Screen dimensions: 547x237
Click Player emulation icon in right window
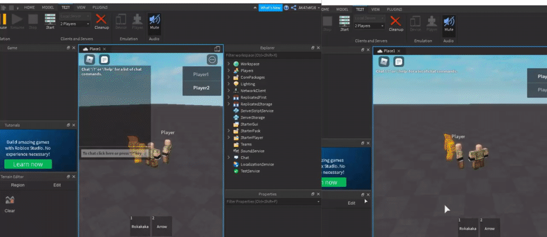coord(432,21)
